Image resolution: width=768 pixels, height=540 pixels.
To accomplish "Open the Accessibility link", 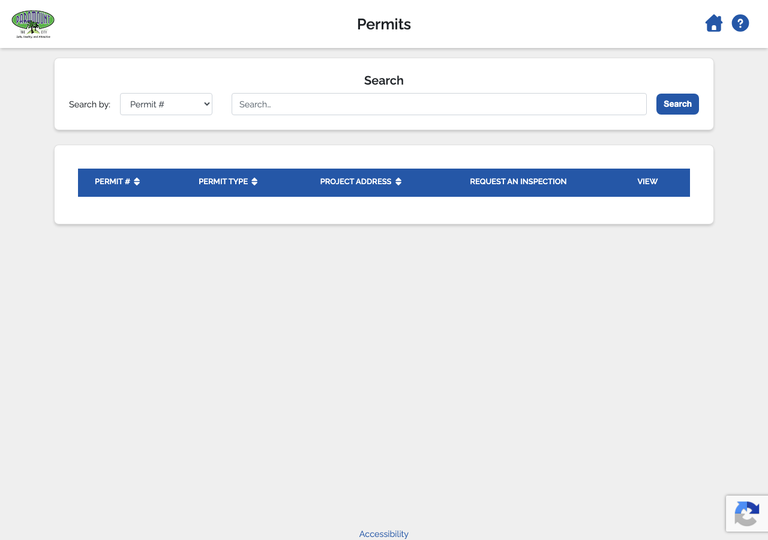I will click(x=384, y=534).
